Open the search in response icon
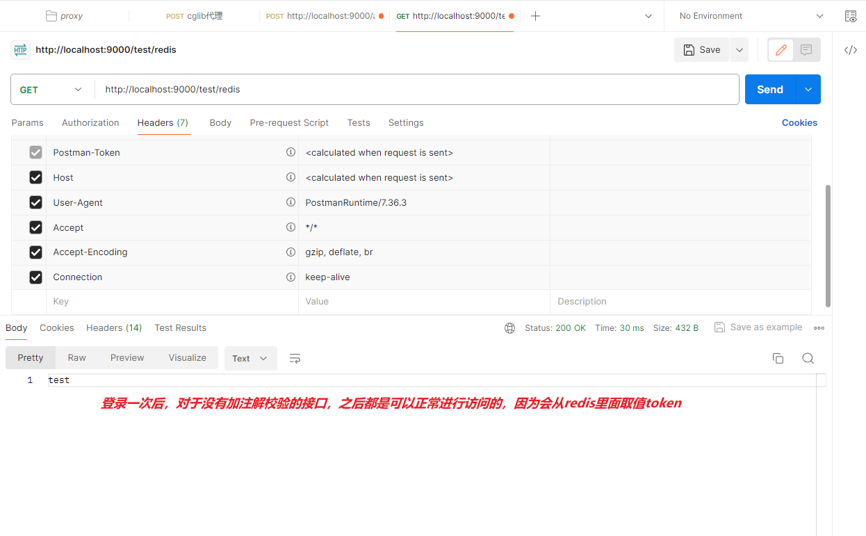The width and height of the screenshot is (866, 536). tap(808, 358)
